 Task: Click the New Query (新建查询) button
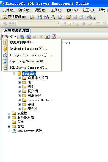(x=14, y=17)
